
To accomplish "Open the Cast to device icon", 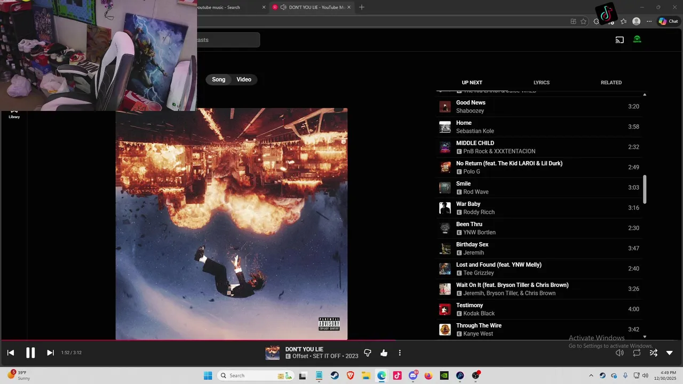I will pyautogui.click(x=620, y=39).
